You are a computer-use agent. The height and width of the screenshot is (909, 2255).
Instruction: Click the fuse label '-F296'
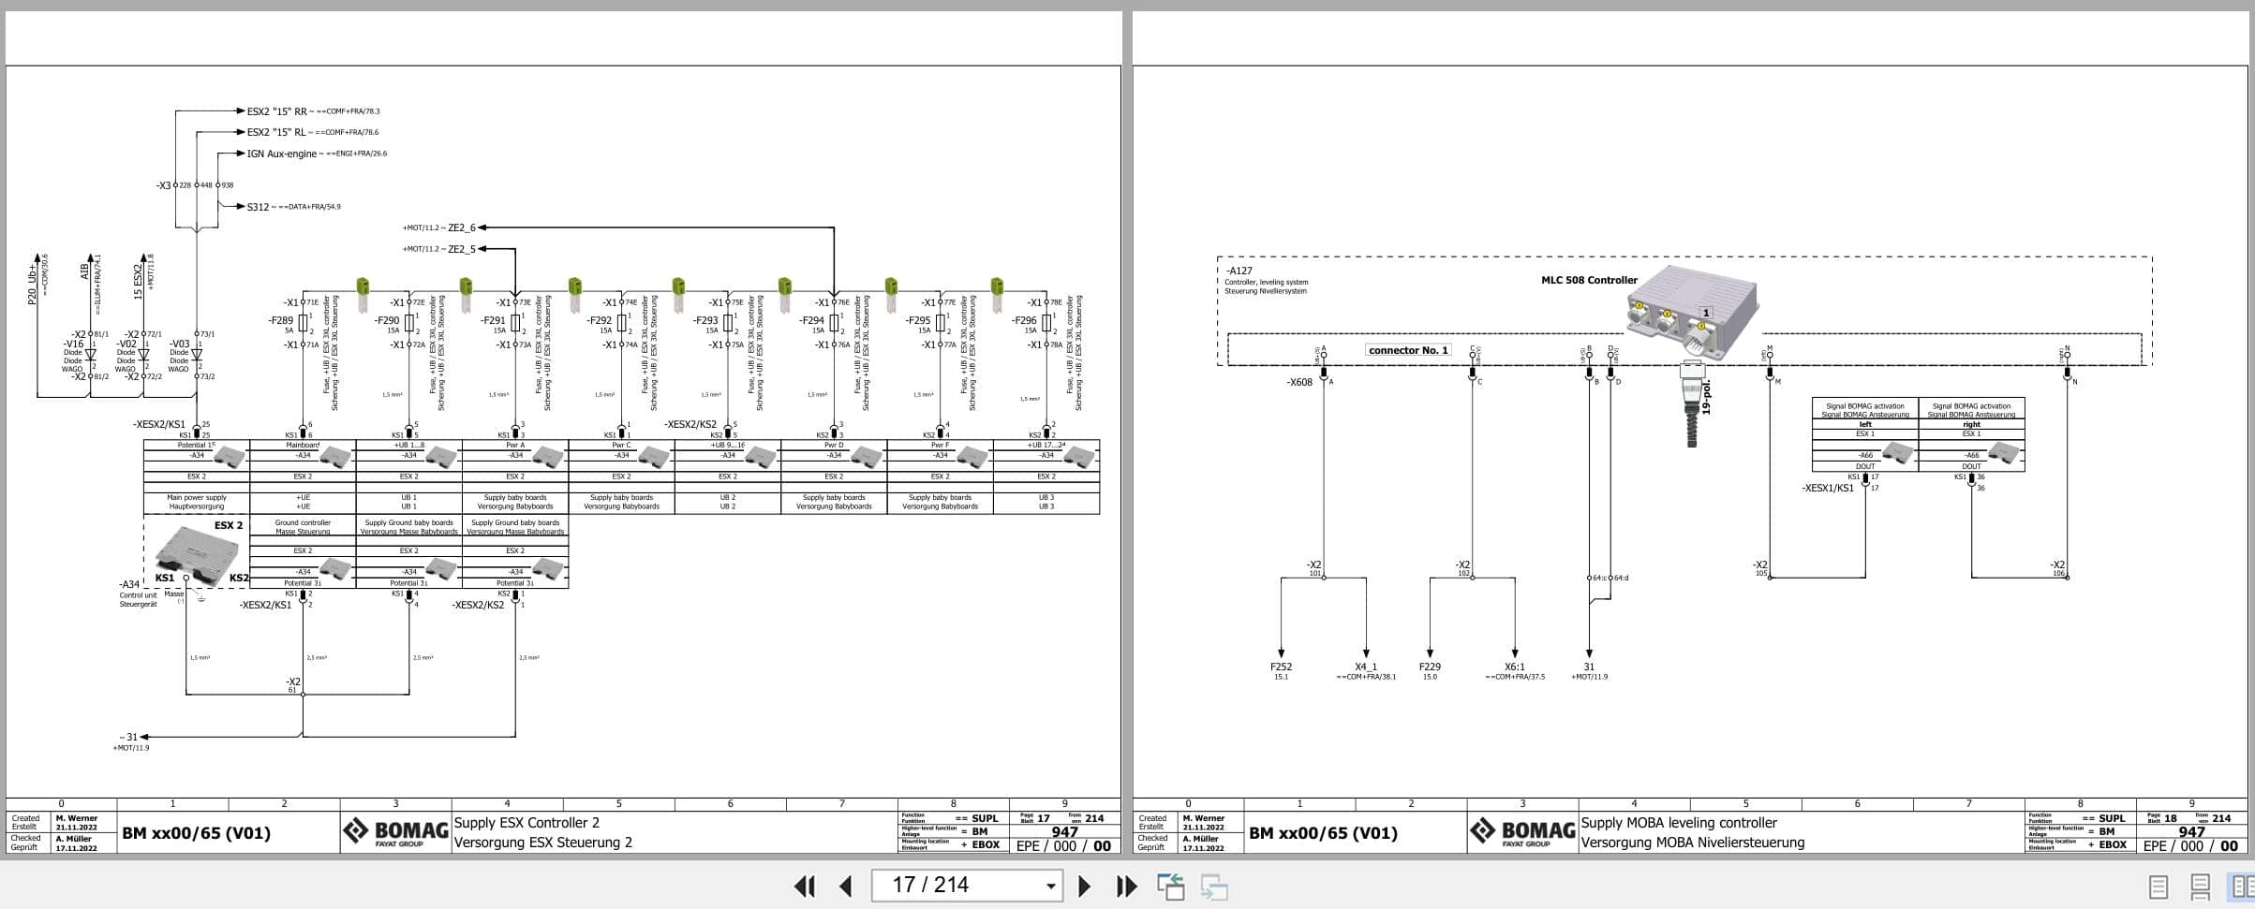(x=1024, y=320)
